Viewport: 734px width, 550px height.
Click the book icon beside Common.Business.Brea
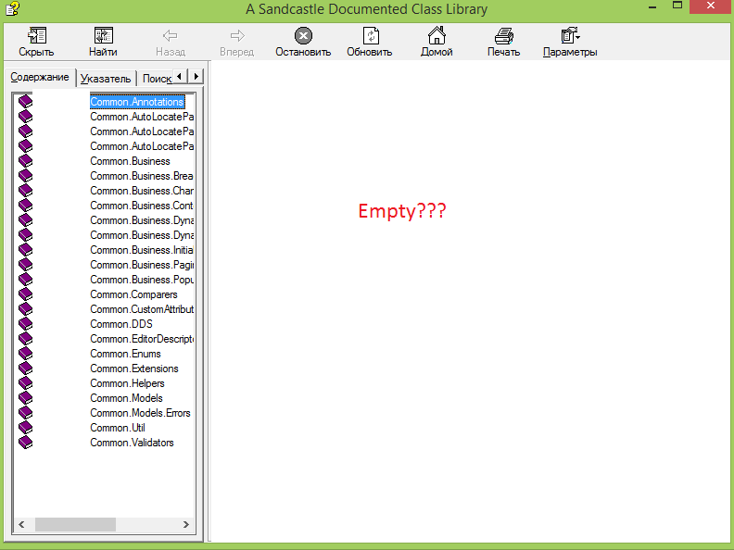[x=25, y=176]
